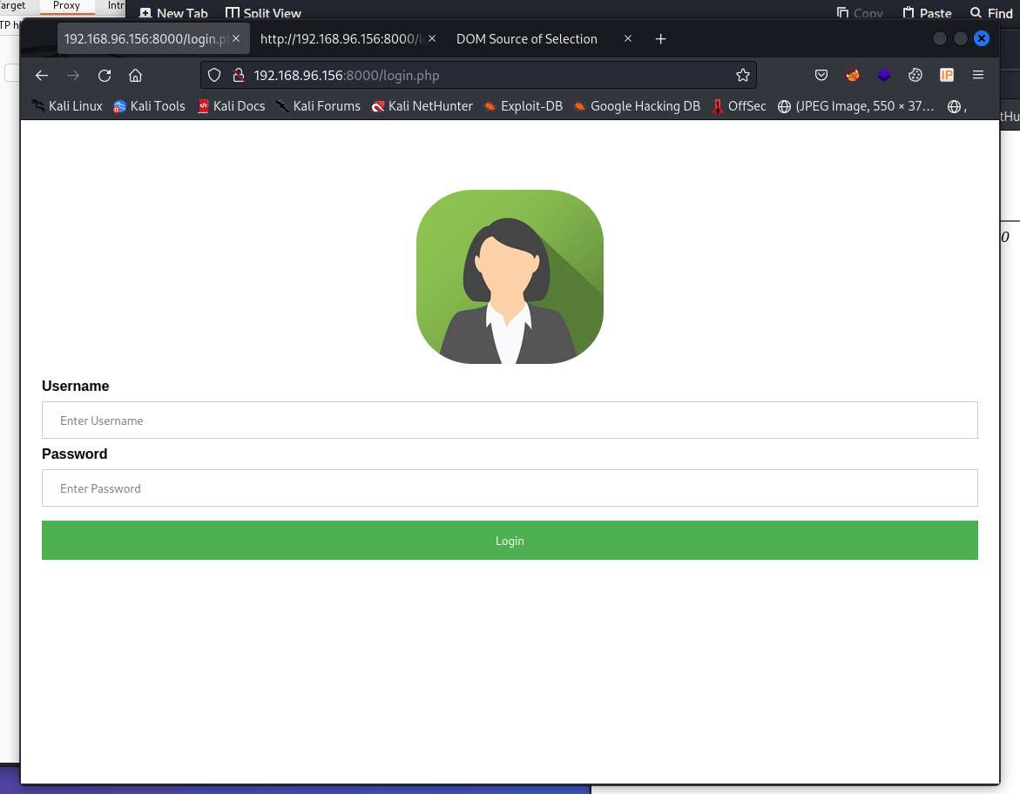
Task: Reload the login page
Action: (x=104, y=76)
